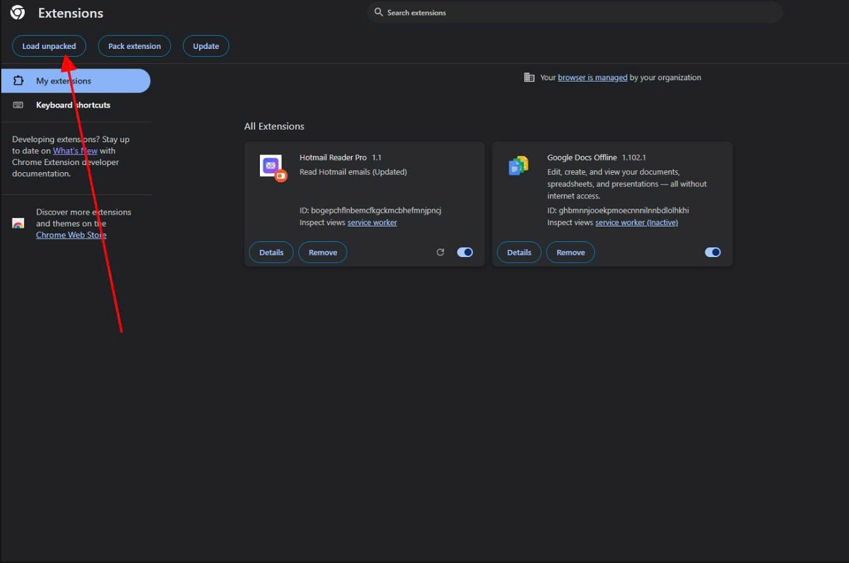Click the Chrome Web Store rainbow icon

[18, 224]
